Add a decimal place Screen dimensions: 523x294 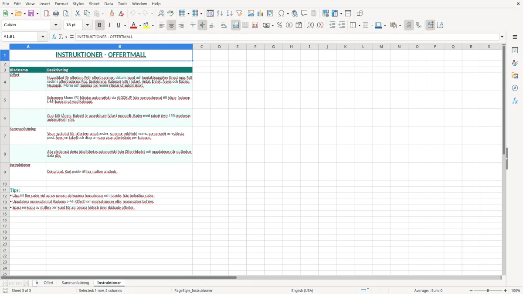(310, 25)
